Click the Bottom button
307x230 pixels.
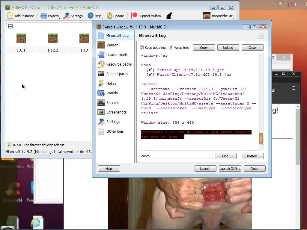pyautogui.click(x=252, y=156)
